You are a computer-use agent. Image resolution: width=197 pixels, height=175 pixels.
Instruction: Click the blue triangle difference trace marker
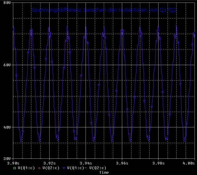click(64, 168)
